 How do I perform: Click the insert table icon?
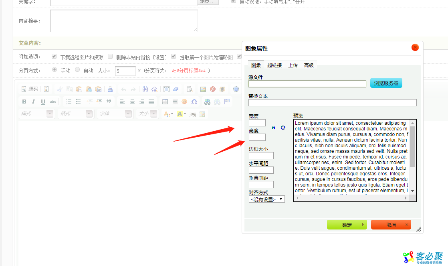tap(165, 102)
